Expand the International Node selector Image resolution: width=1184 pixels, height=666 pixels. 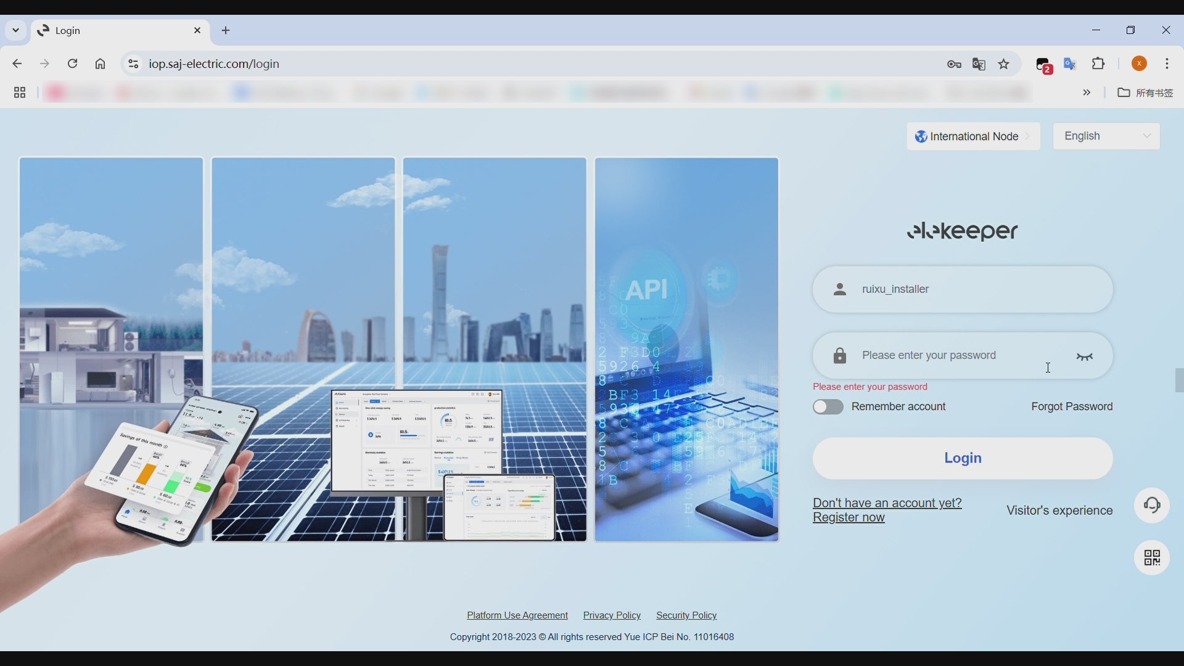(x=973, y=136)
